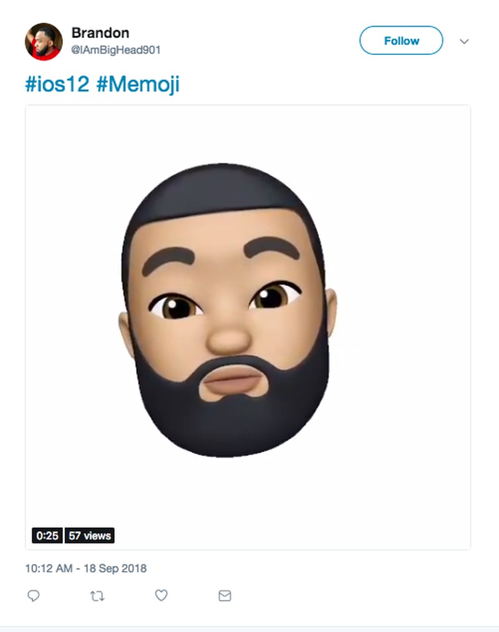Click the Memoji's nose in video
The width and height of the screenshot is (499, 632).
coord(228,337)
